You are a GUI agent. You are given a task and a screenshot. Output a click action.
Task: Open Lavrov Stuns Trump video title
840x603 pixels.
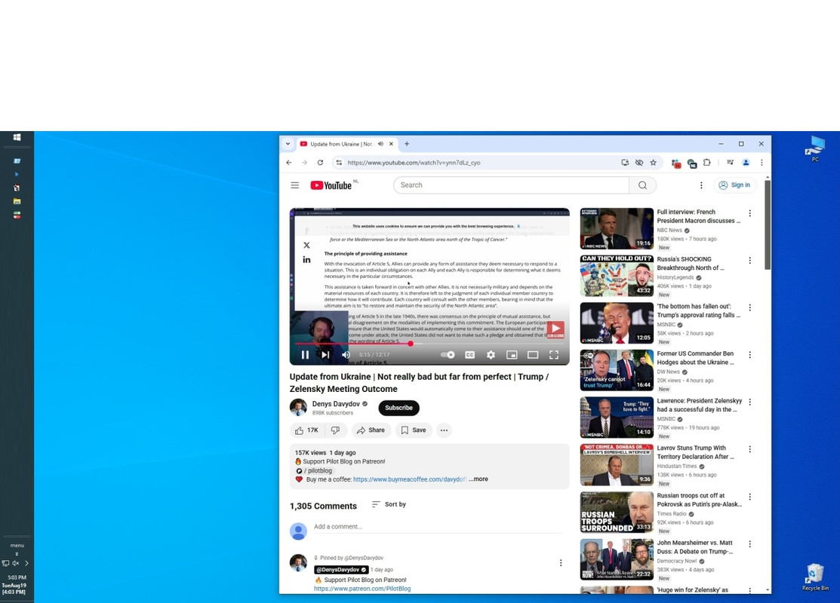[x=695, y=452]
